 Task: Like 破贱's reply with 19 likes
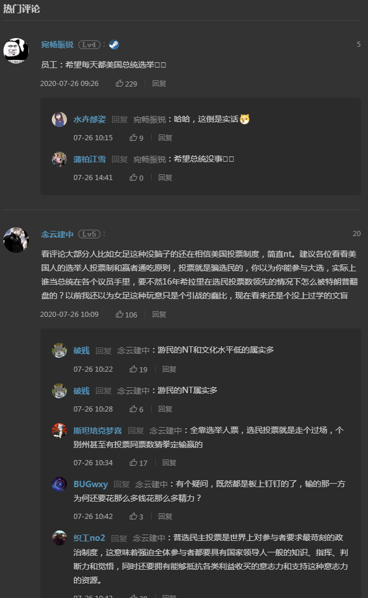pyautogui.click(x=133, y=369)
